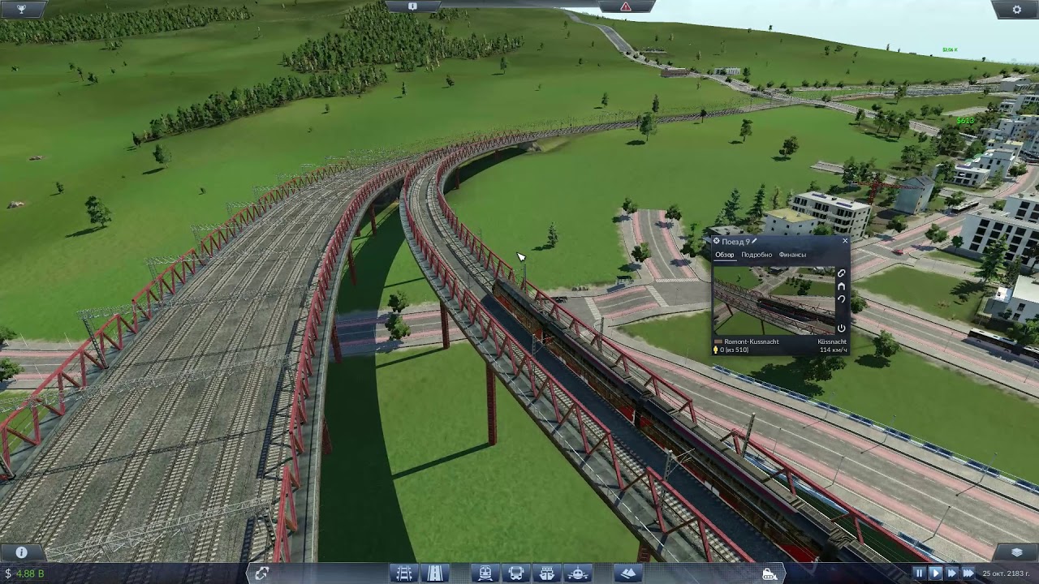This screenshot has width=1039, height=584.
Task: Open the road construction menu
Action: tap(435, 573)
